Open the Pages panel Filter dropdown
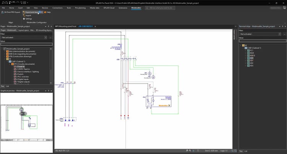Viewport: 287px width, 154px height. coord(46,38)
